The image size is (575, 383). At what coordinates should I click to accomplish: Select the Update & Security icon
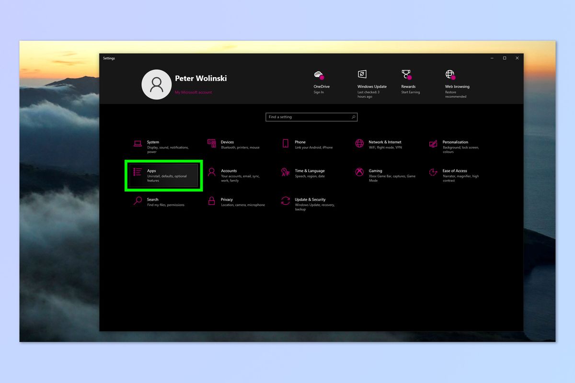(286, 202)
